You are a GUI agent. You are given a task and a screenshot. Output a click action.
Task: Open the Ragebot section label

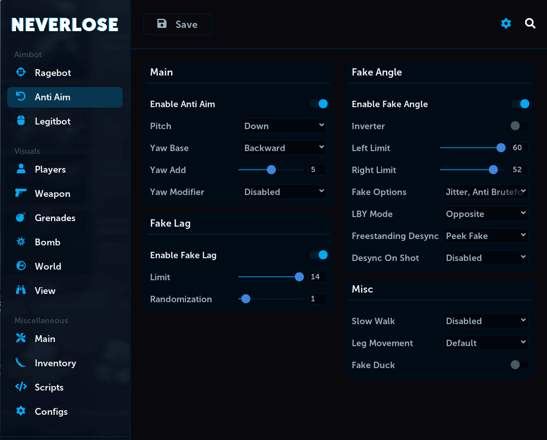(53, 73)
